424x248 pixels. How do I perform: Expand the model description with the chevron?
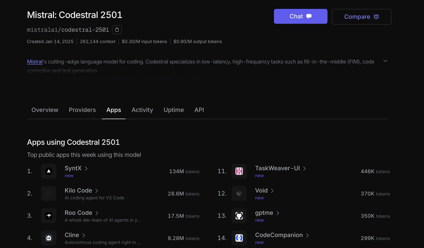click(385, 61)
